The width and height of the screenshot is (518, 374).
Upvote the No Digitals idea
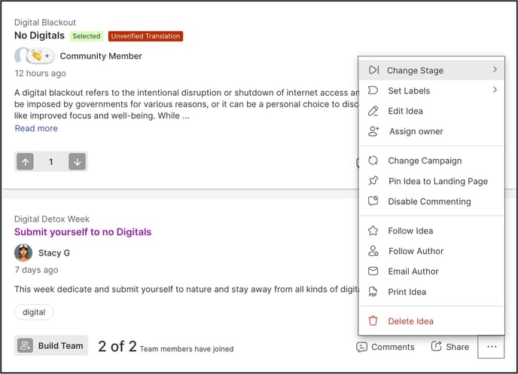pyautogui.click(x=26, y=162)
